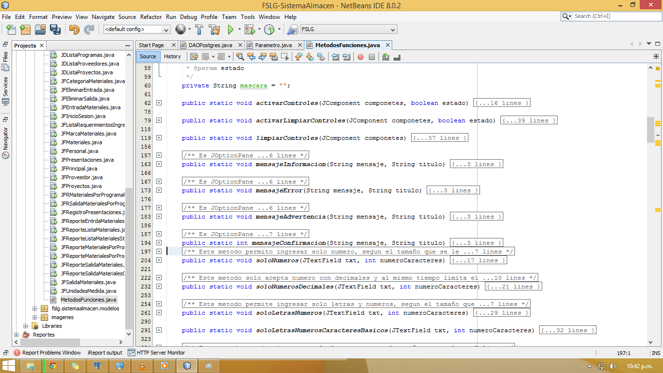This screenshot has height=373, width=663.
Task: Click the Clean and Build broom icon
Action: (215, 29)
